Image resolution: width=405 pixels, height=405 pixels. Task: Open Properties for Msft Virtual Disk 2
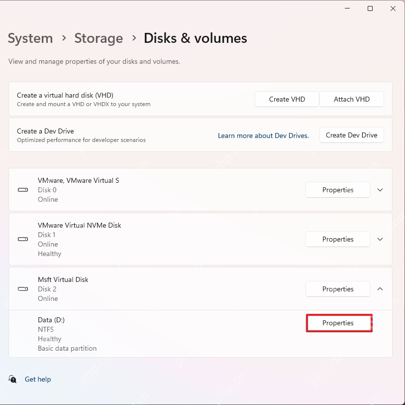point(338,289)
